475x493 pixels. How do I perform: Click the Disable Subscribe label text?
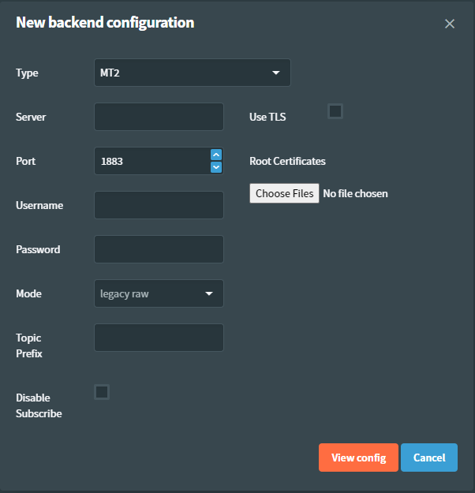[x=39, y=405]
